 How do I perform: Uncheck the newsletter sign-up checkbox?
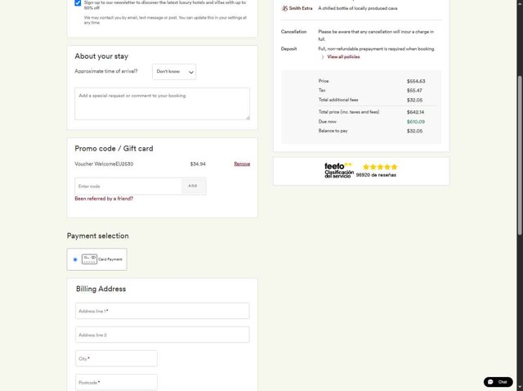click(x=78, y=3)
